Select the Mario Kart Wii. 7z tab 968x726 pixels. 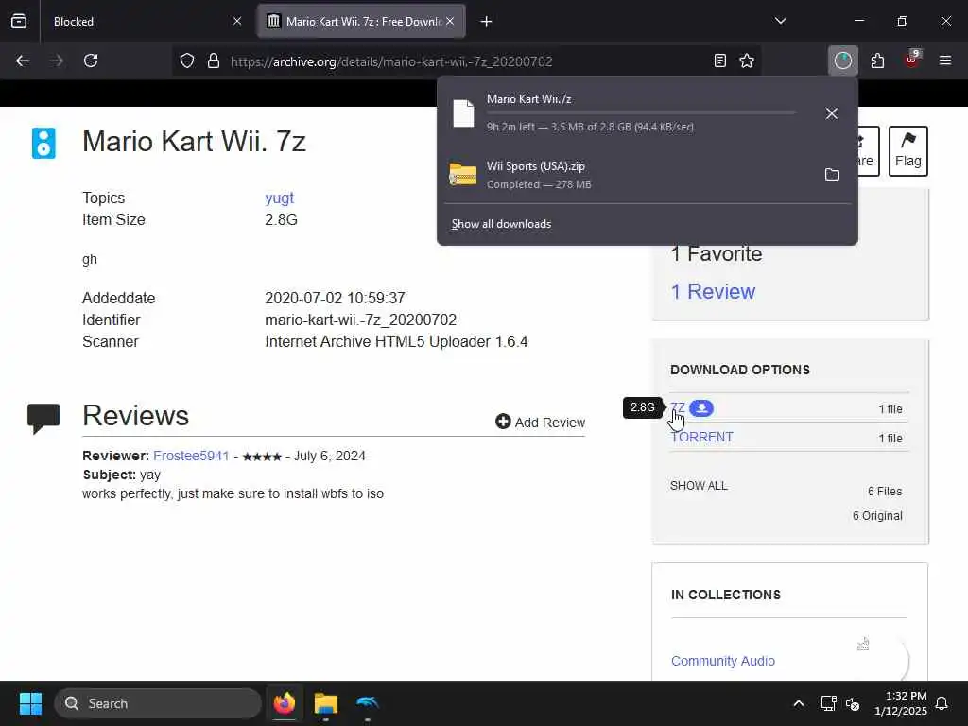(x=361, y=22)
